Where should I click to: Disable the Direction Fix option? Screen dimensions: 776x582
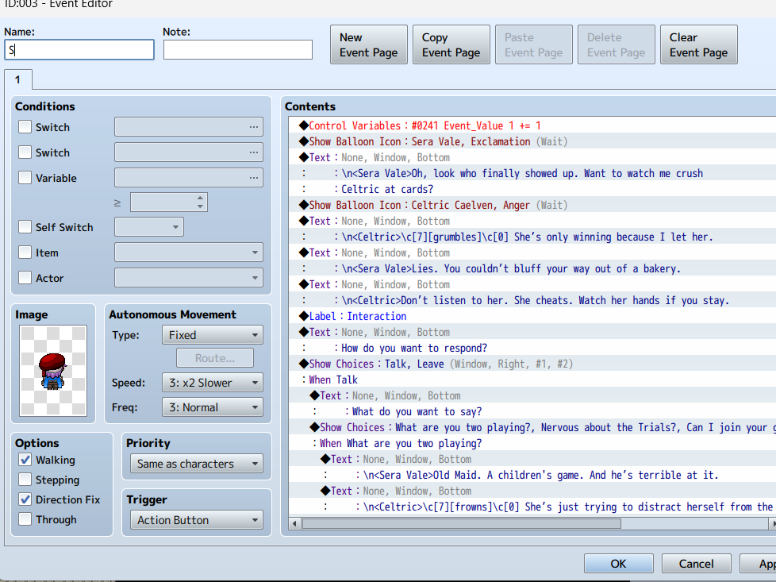25,499
